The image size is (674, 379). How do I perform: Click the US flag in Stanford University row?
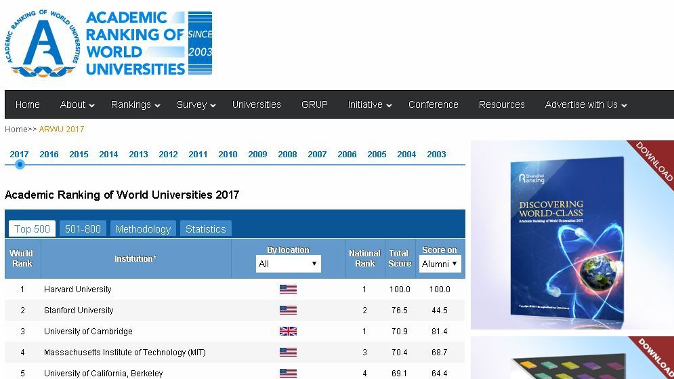288,310
